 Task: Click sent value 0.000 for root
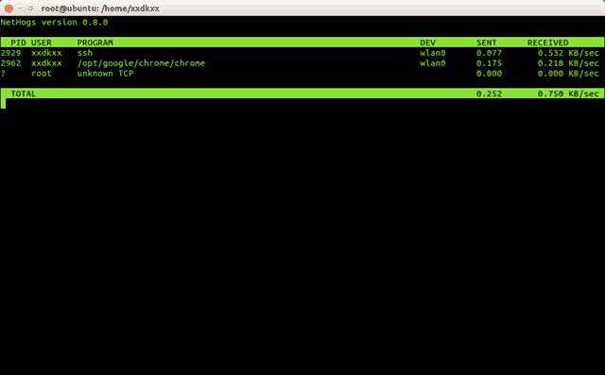[x=490, y=74]
